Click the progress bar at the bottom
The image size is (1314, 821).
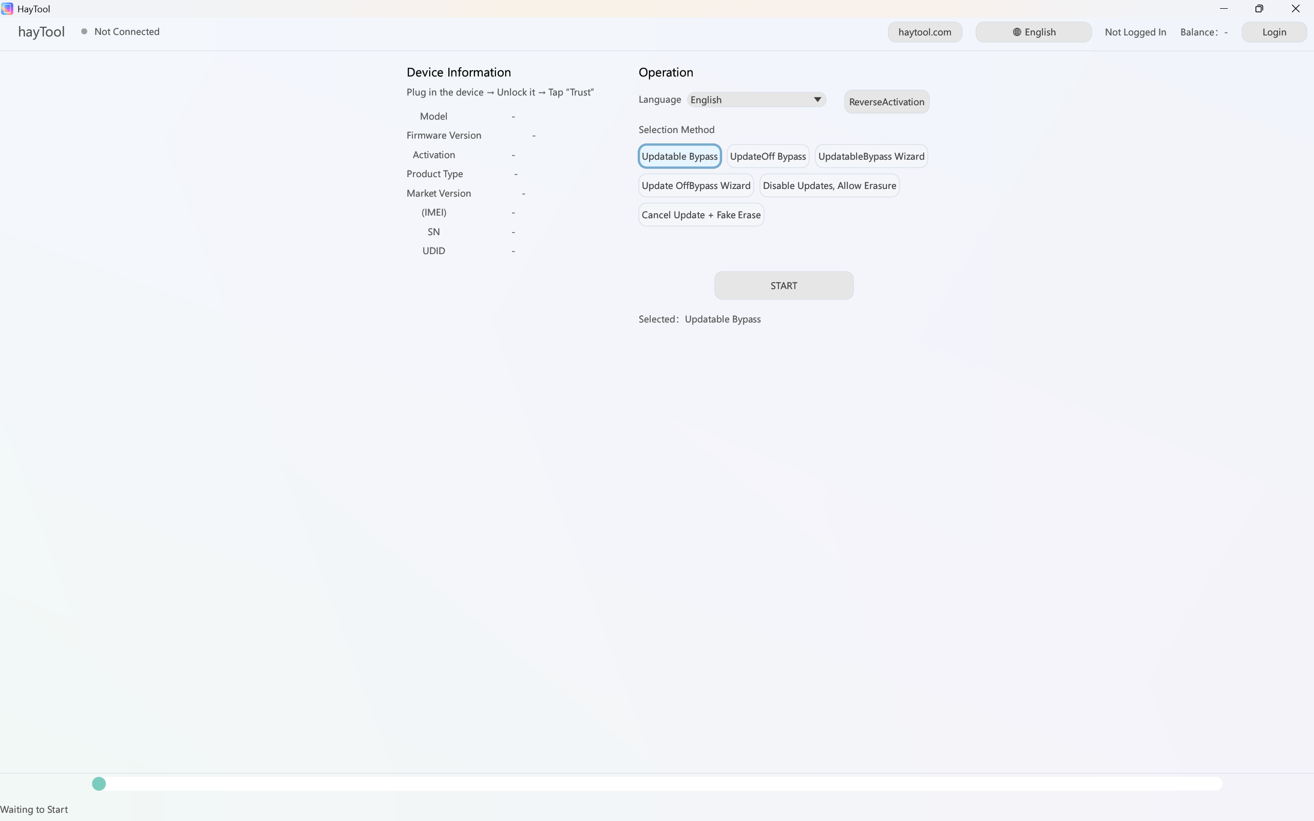[652, 784]
